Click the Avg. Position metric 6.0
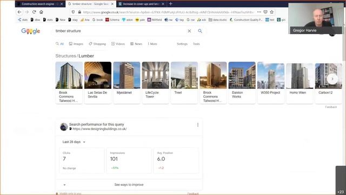346x195 pixels. coord(176,160)
